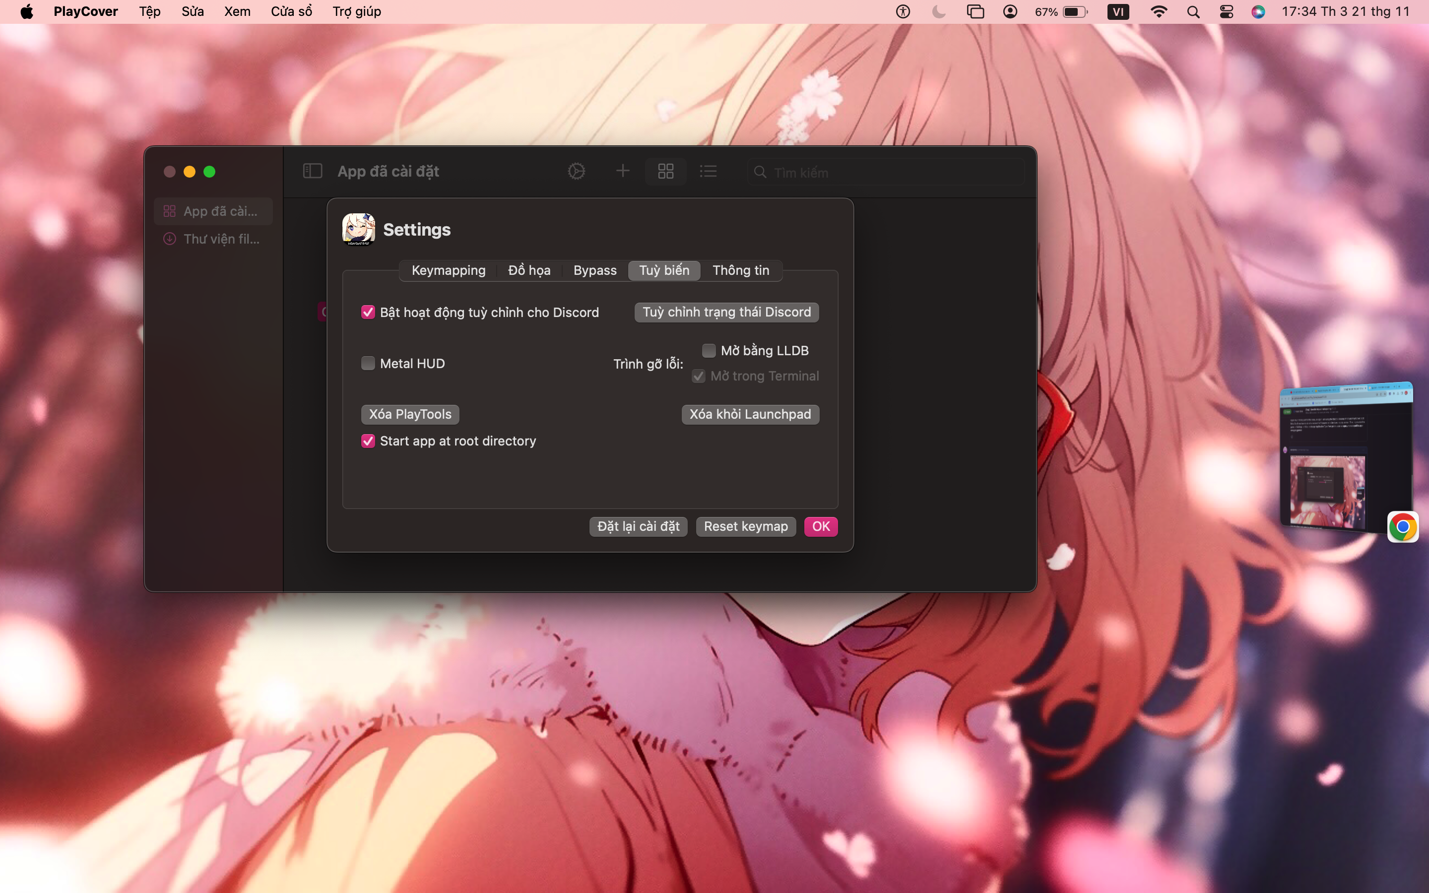The height and width of the screenshot is (893, 1429).
Task: Open the Đồ họa tab
Action: [529, 270]
